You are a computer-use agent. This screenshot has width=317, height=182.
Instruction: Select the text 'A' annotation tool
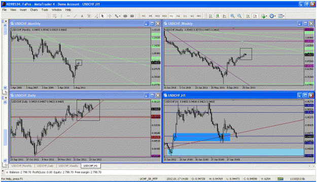(x=82, y=16)
